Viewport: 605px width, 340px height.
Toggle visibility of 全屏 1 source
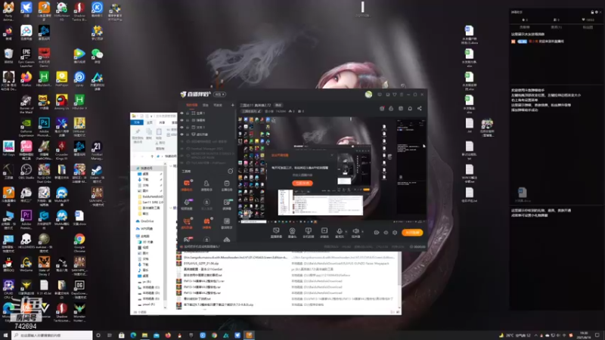point(182,113)
